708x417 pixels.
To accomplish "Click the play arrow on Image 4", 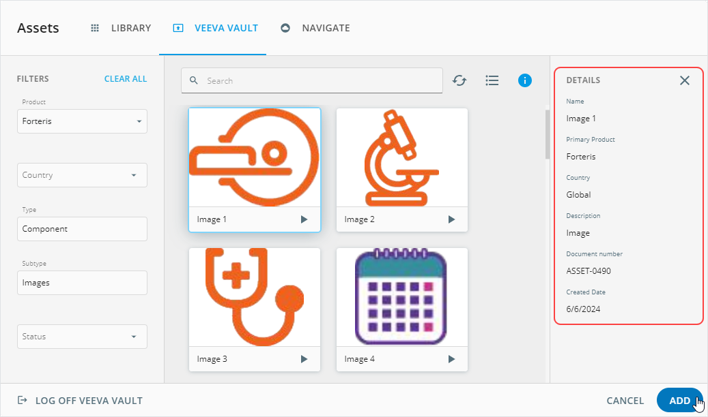I will pyautogui.click(x=451, y=359).
